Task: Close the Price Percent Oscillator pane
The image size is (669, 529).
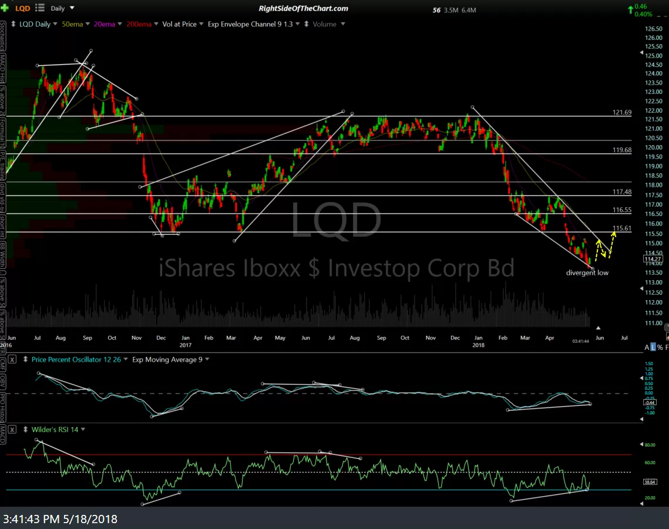Action: click(x=12, y=359)
